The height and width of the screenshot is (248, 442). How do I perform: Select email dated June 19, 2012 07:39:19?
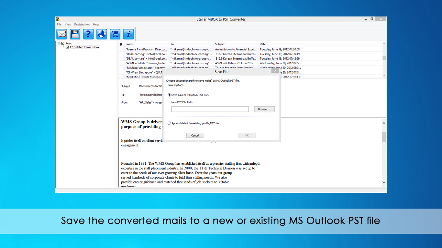211,54
